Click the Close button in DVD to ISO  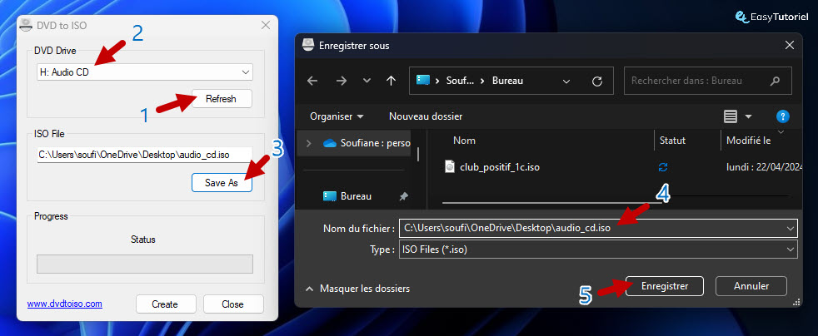(232, 304)
